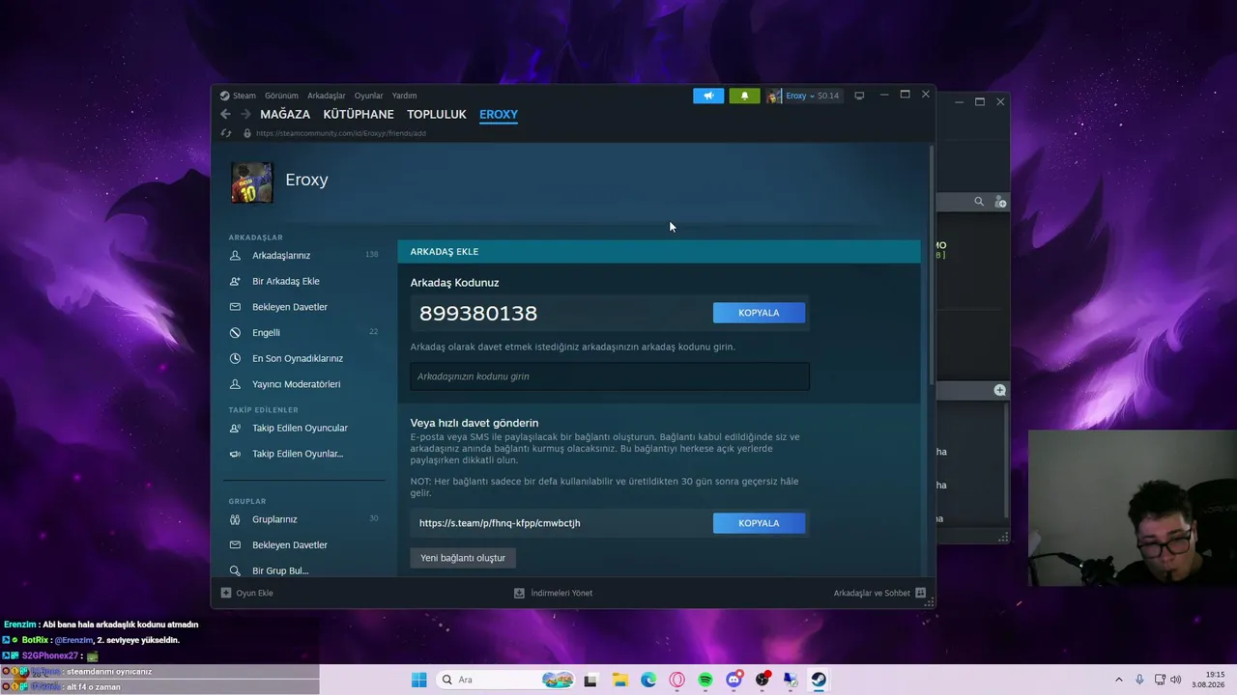Open the Engelli blocked list
The image size is (1237, 695).
click(x=266, y=333)
